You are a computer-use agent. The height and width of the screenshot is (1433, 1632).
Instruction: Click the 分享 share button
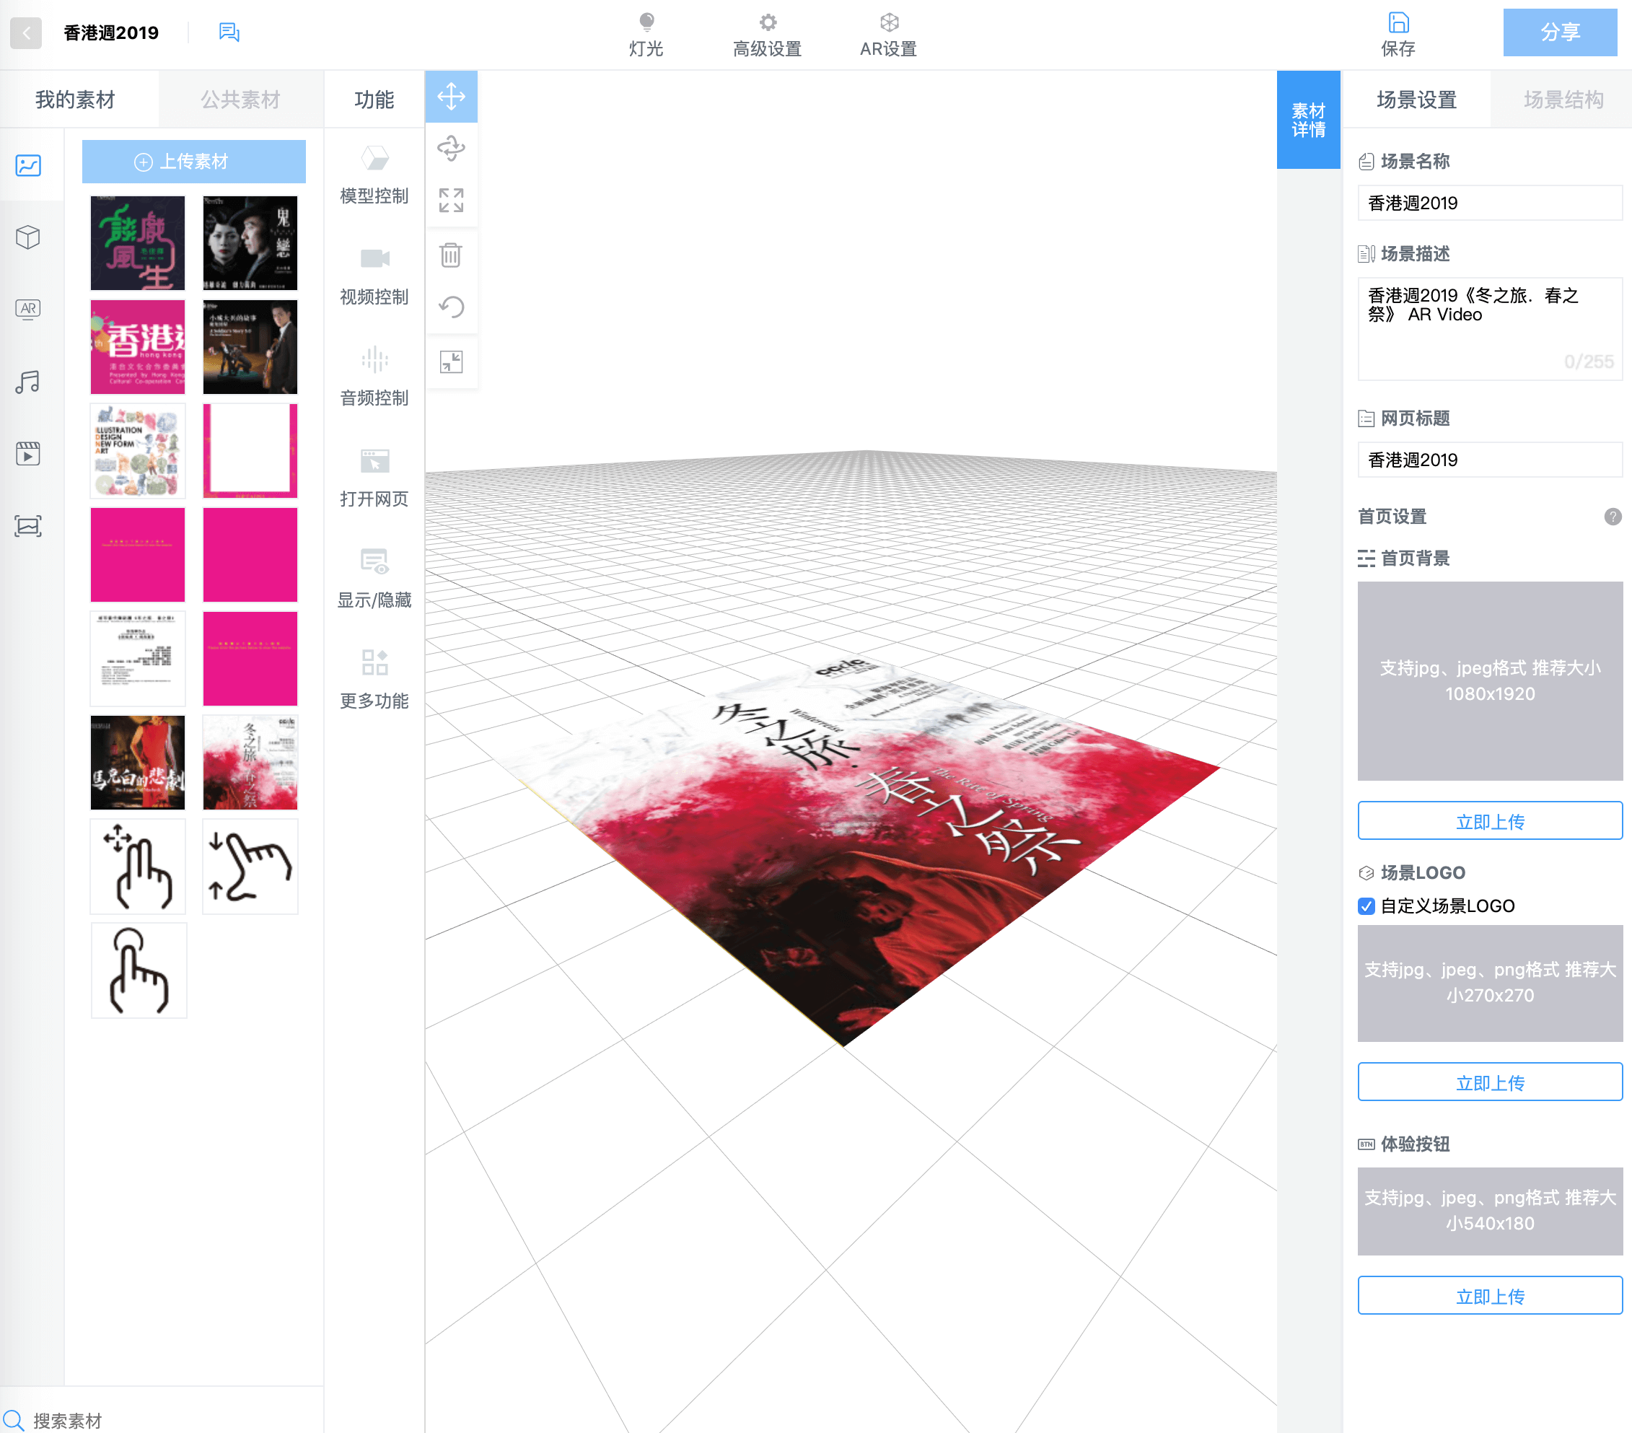[x=1560, y=32]
